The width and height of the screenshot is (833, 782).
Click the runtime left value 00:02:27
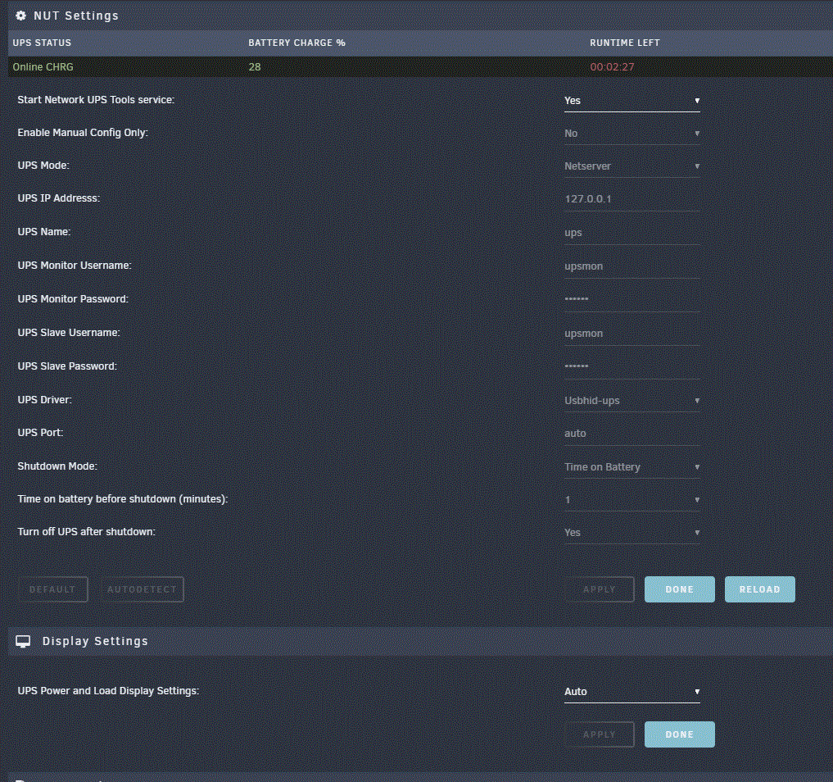tap(612, 67)
